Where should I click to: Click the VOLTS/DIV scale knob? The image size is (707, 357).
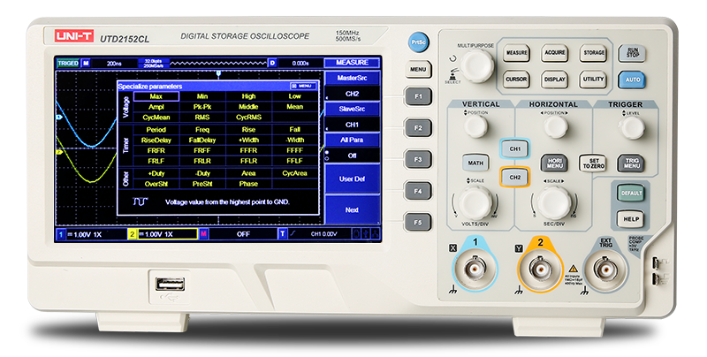pyautogui.click(x=475, y=203)
